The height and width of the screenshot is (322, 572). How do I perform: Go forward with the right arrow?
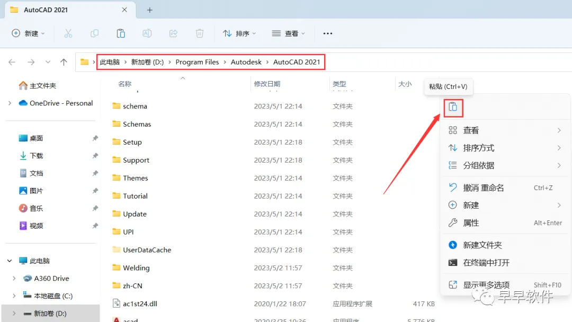pyautogui.click(x=31, y=62)
